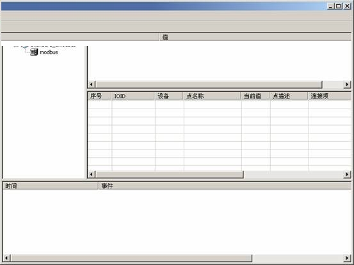Click the upper pane horizontal scrollbar thumb
The height and width of the screenshot is (265, 354).
(x=209, y=84)
